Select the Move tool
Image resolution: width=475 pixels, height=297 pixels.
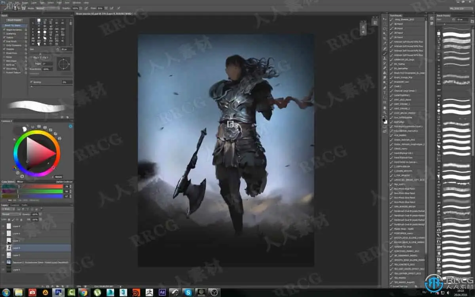coord(385,19)
